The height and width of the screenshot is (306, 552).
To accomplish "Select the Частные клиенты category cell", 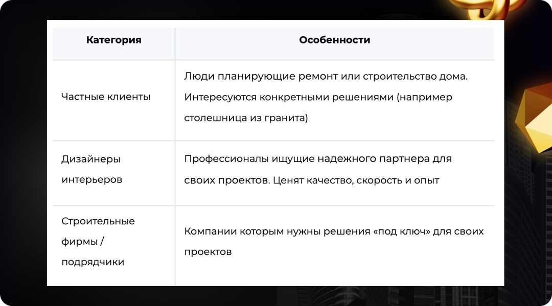I will [106, 97].
